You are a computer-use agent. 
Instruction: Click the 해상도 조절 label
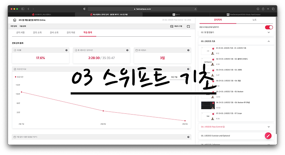pos(178,26)
